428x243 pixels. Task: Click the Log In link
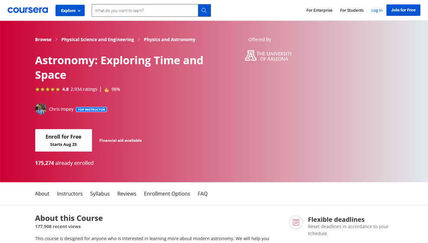[377, 10]
